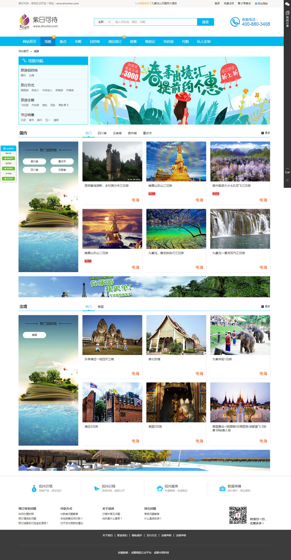
Task: Select 贵州省 hot destination pill
Action: click(x=35, y=161)
